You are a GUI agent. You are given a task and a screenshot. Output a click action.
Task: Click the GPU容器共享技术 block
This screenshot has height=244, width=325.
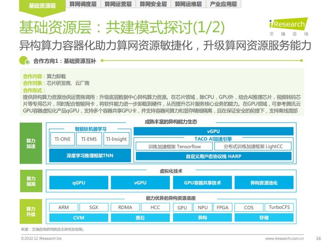(202, 183)
